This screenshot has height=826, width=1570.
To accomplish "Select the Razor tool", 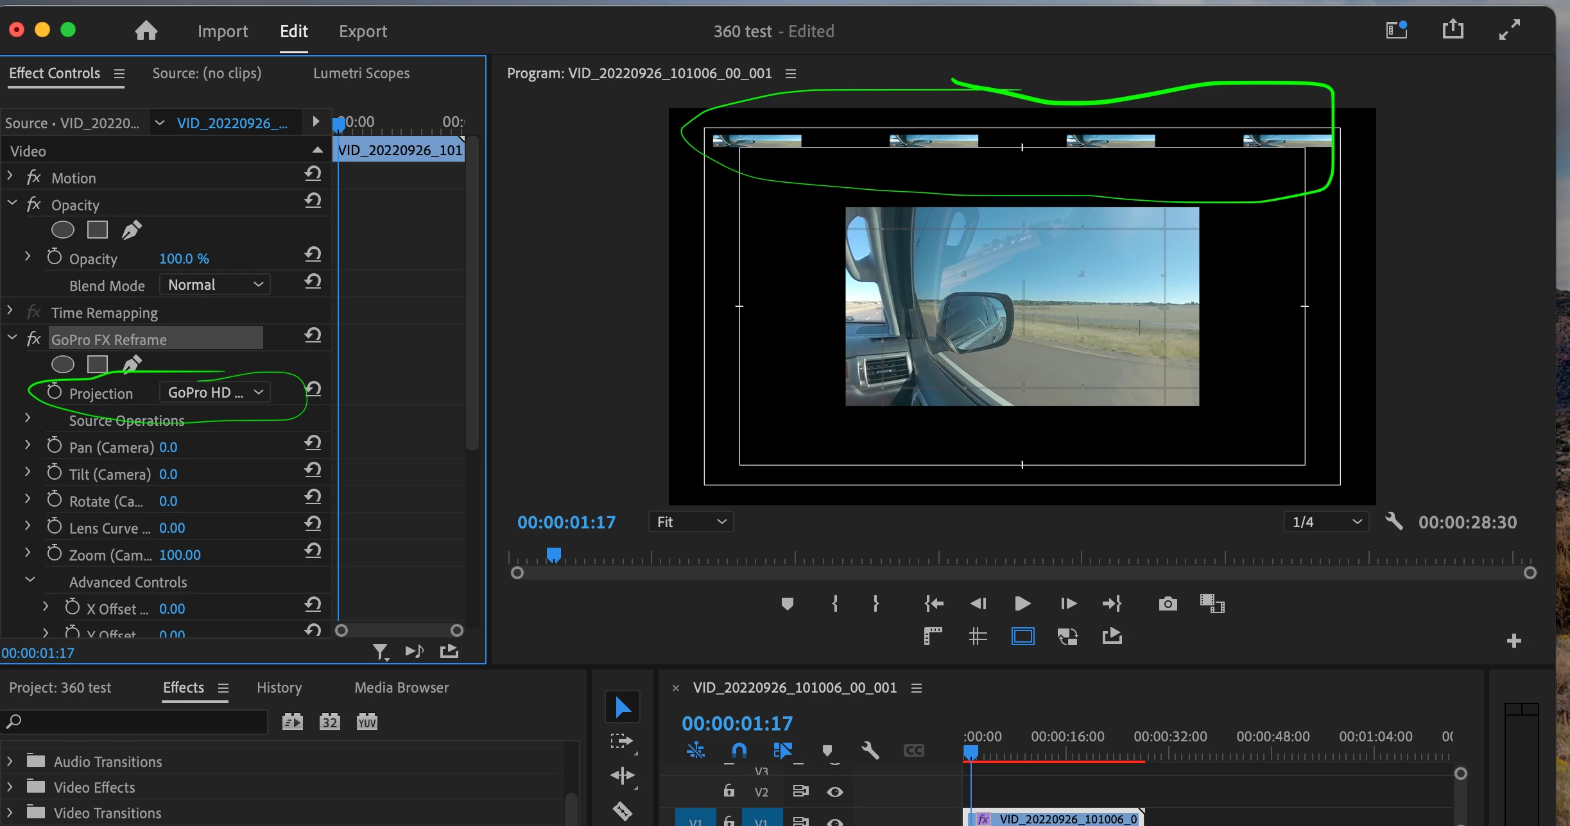I will pyautogui.click(x=622, y=811).
